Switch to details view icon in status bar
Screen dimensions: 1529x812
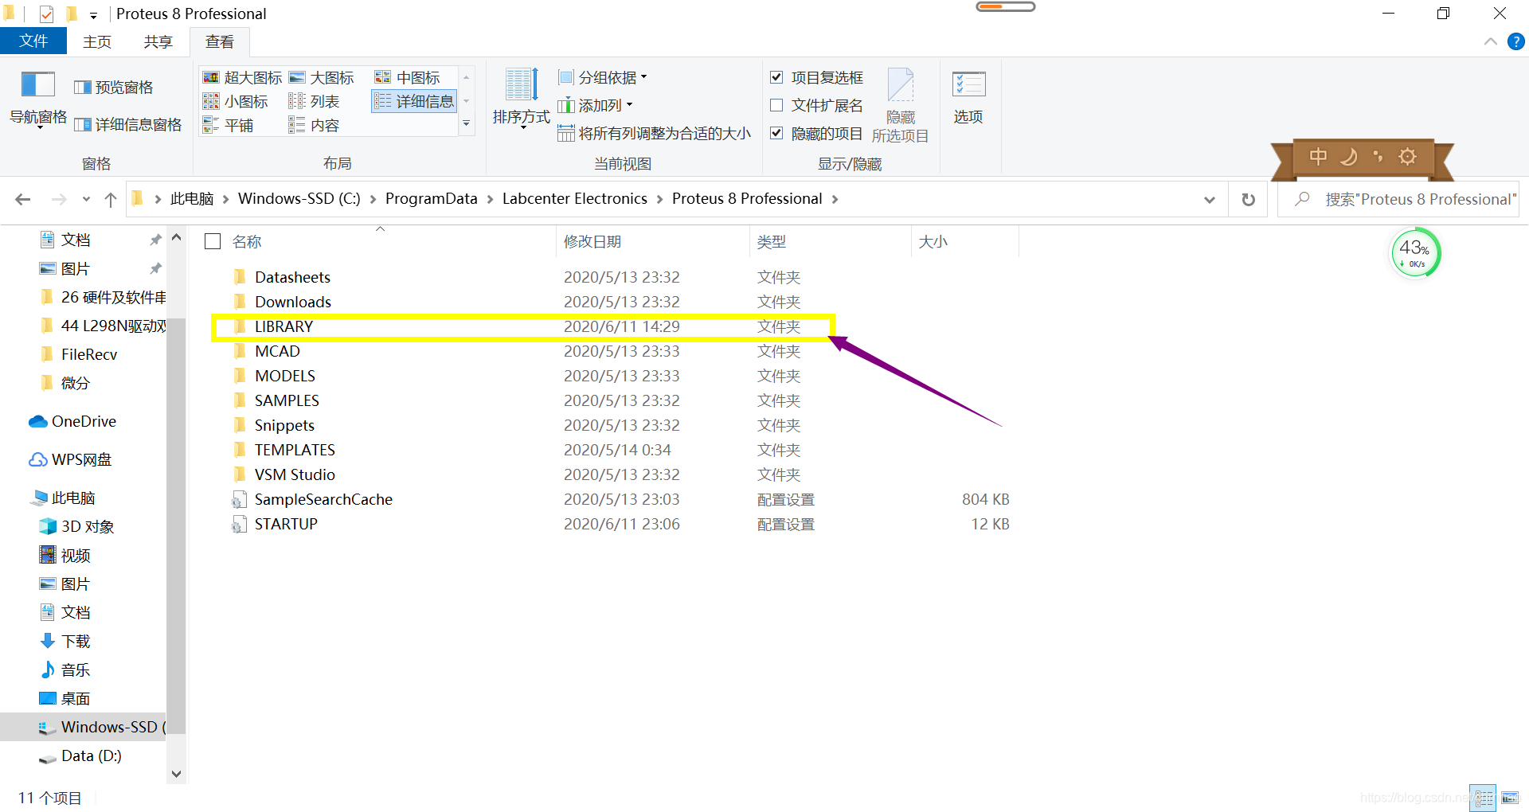click(1484, 798)
